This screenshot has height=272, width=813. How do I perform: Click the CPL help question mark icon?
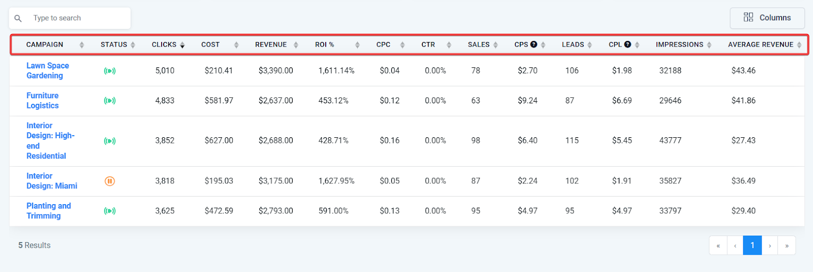click(x=628, y=45)
